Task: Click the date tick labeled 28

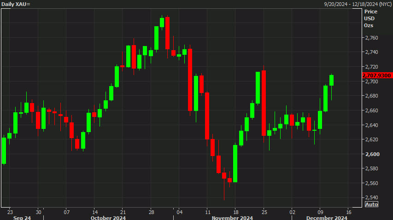Action: click(x=152, y=212)
